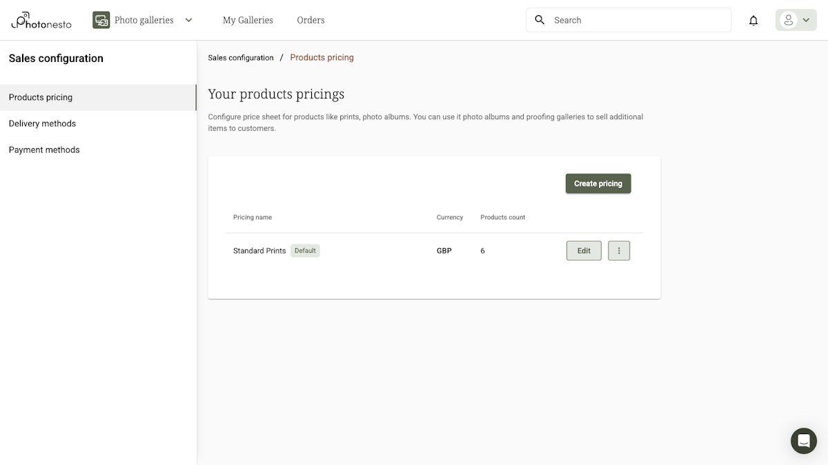Click the camera icon beside Photo galleries

click(101, 20)
